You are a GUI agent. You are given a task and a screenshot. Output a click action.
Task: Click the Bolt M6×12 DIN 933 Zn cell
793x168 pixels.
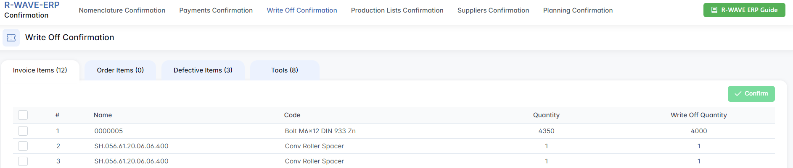(320, 131)
